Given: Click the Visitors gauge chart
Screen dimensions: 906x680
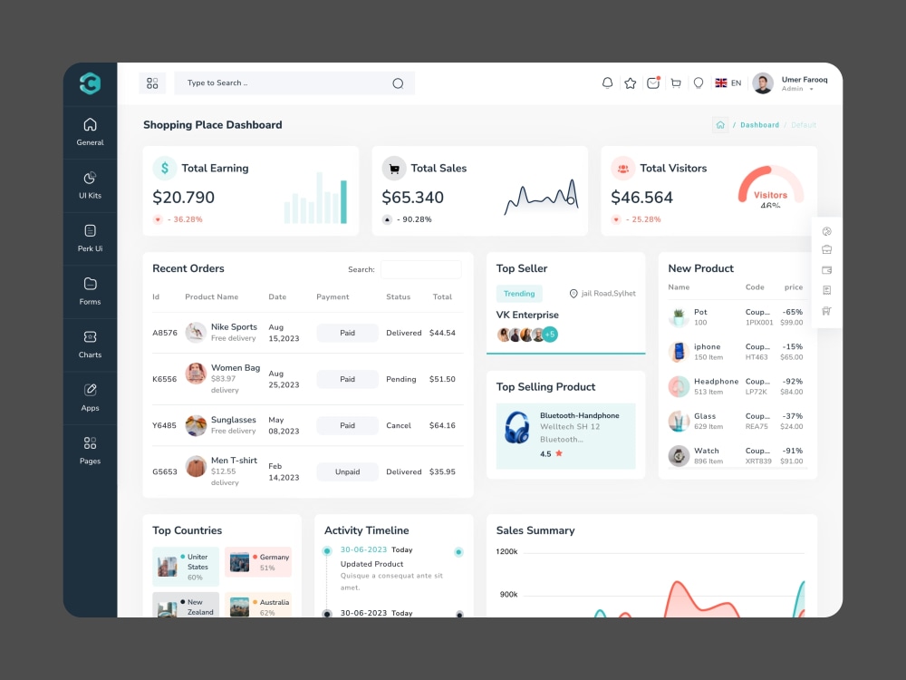Looking at the screenshot, I should tap(771, 187).
